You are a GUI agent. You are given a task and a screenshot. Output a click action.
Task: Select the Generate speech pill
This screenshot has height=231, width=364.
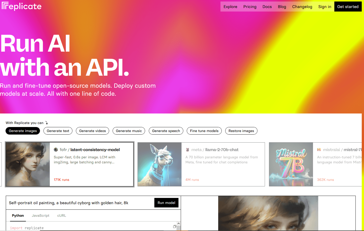166,131
